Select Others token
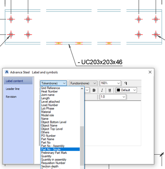This screenshot has height=169, width=165. pos(60,132)
